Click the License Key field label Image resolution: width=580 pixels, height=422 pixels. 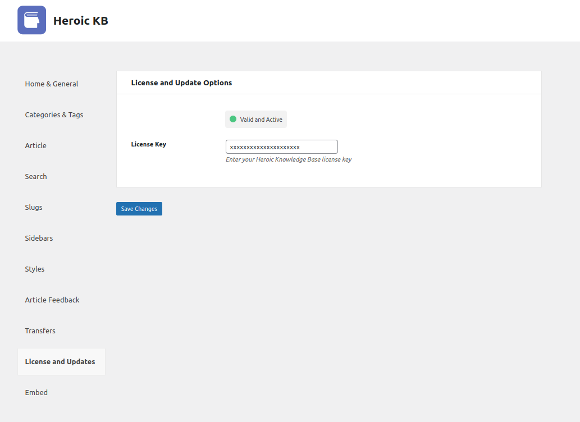(x=148, y=144)
